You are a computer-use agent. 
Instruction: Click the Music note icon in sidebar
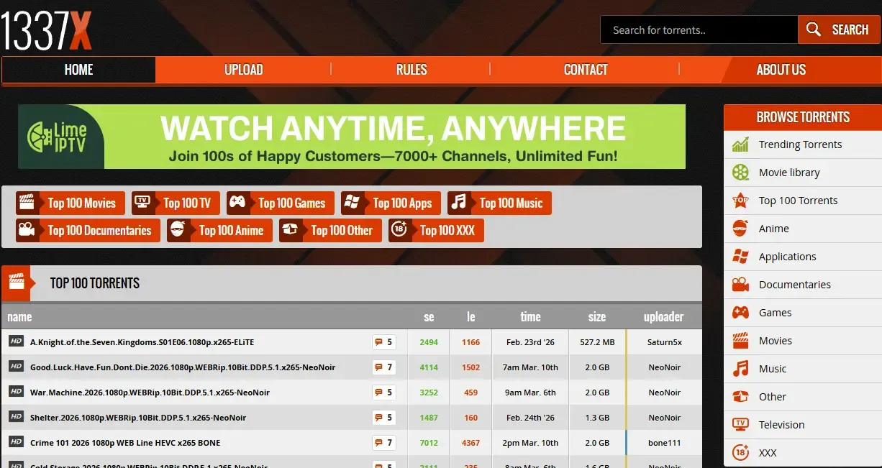point(740,369)
